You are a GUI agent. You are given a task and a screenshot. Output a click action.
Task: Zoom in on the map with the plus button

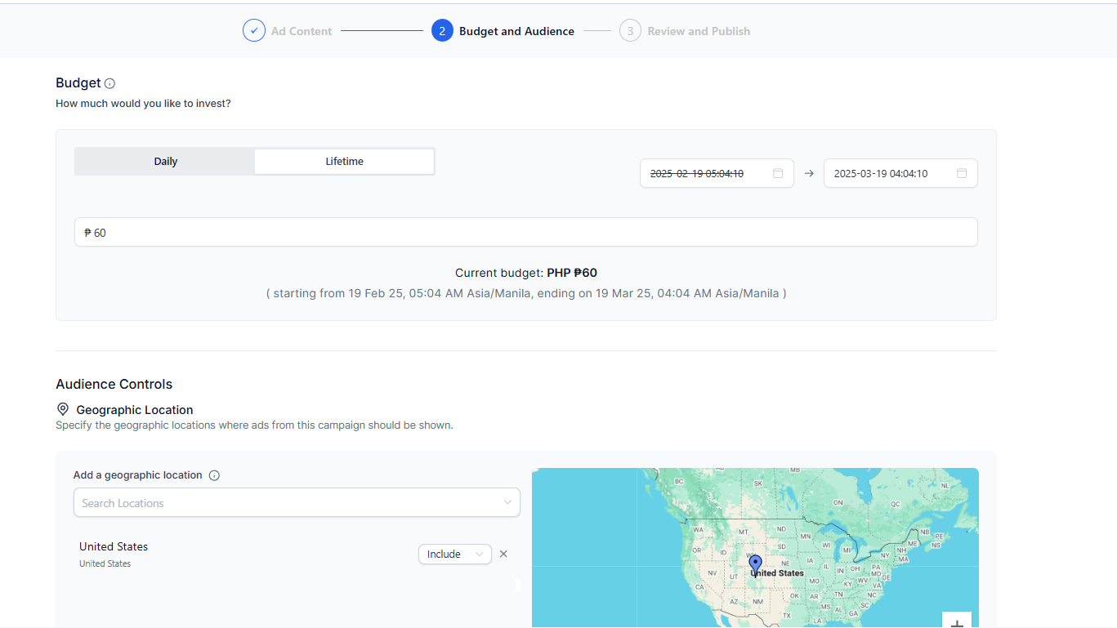tap(957, 622)
